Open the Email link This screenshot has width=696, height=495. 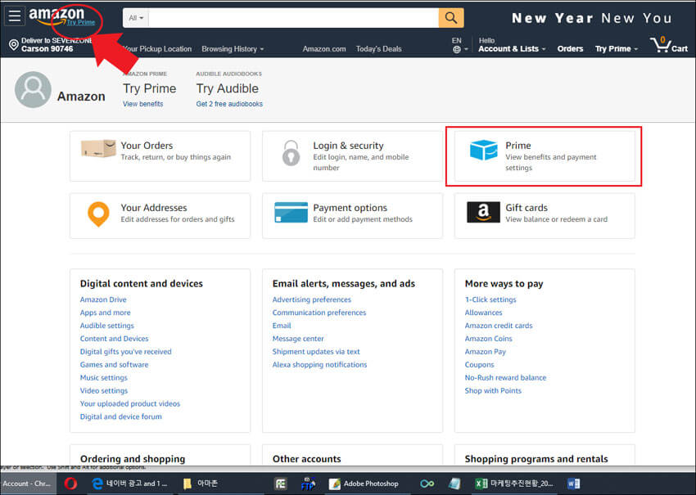pyautogui.click(x=282, y=326)
